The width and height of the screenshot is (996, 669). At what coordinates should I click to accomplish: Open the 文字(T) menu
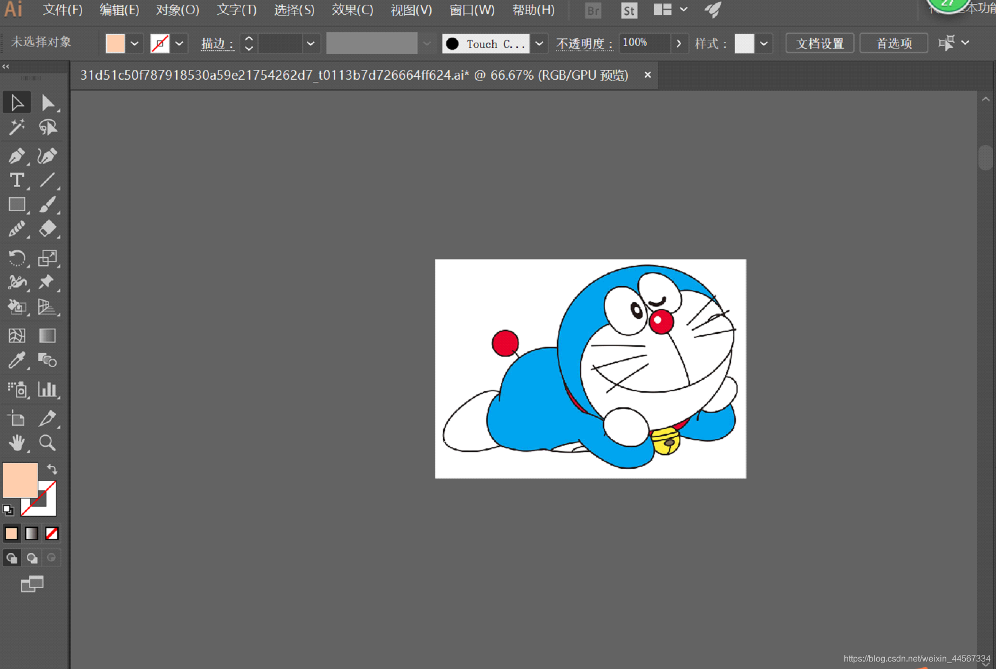(236, 10)
